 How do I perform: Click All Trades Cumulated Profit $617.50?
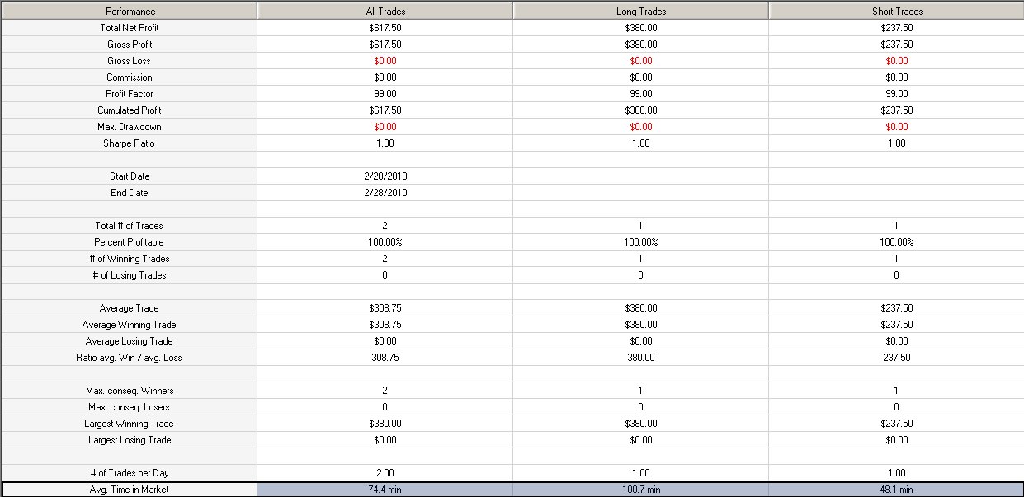point(385,110)
